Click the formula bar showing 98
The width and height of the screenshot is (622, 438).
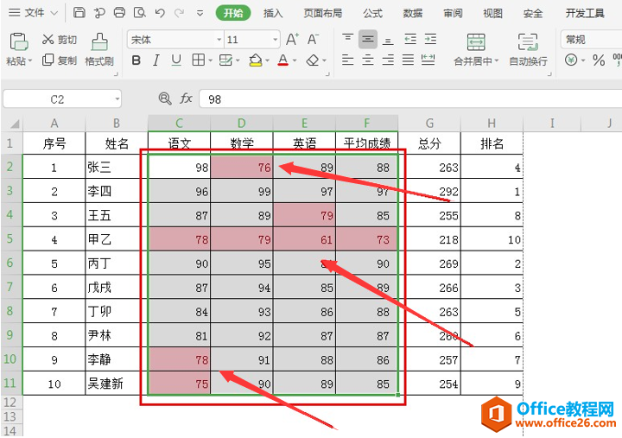[x=410, y=98]
